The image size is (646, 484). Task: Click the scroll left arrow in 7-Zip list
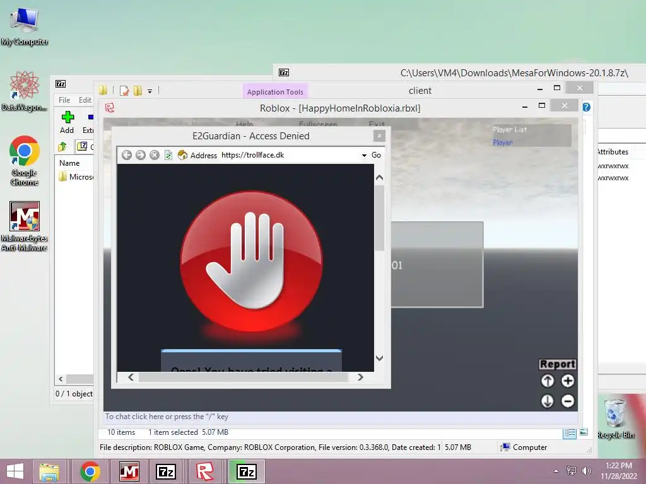pos(61,379)
